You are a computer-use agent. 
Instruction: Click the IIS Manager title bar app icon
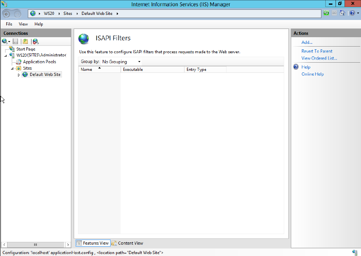pos(4,4)
